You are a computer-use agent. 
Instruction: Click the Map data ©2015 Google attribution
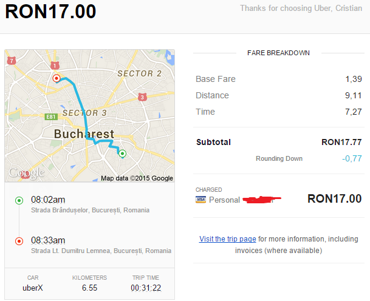point(137,178)
